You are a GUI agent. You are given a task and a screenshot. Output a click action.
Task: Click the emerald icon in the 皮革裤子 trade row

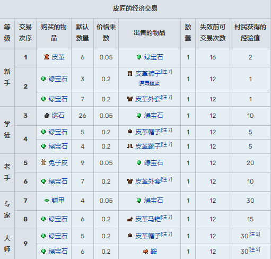coord(43,79)
